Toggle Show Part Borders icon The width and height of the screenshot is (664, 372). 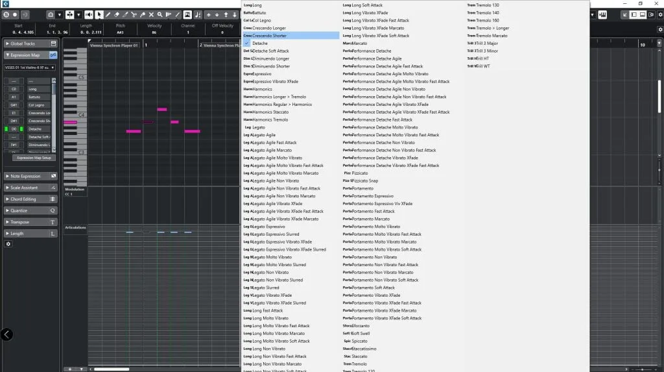pyautogui.click(x=187, y=14)
